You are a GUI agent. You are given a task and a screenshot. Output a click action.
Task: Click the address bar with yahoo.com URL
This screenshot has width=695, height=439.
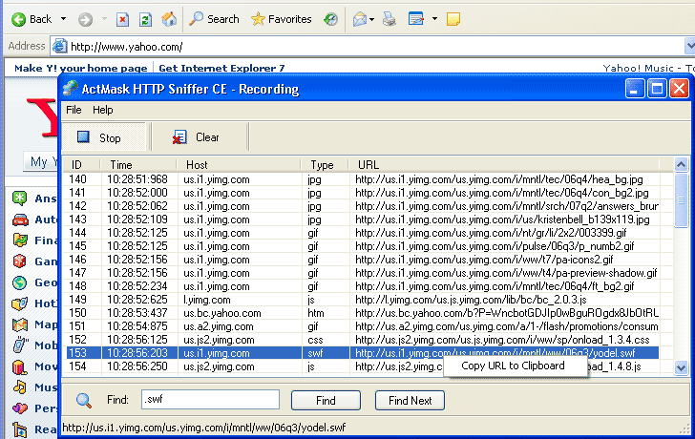(x=368, y=46)
